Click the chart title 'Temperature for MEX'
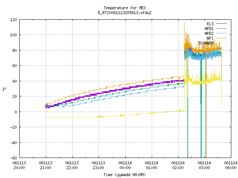The height and width of the screenshot is (178, 238). 125,8
